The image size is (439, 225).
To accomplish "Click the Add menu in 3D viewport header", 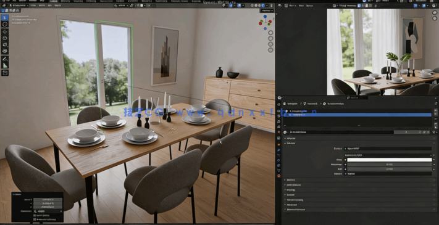I will click(x=50, y=6).
